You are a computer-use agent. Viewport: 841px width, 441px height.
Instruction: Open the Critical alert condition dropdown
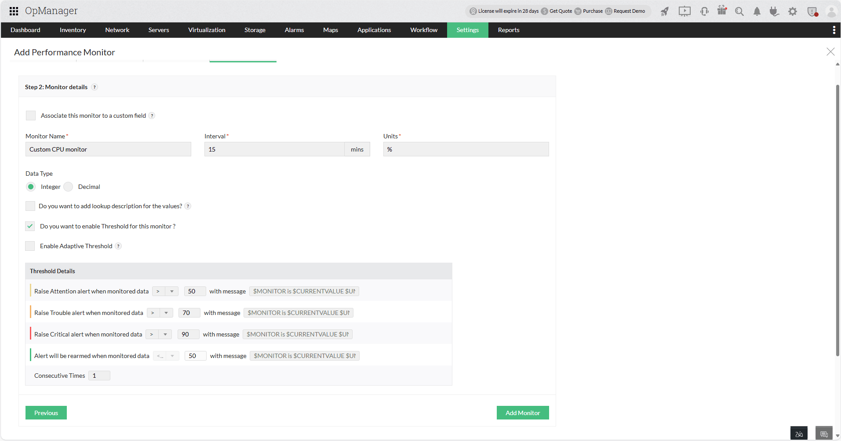pyautogui.click(x=165, y=334)
